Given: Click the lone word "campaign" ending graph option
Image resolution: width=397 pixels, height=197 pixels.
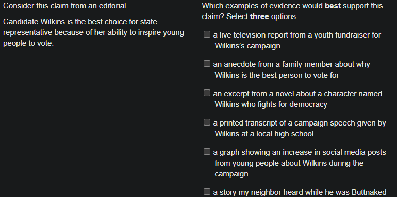Looking at the screenshot, I should pos(231,174).
